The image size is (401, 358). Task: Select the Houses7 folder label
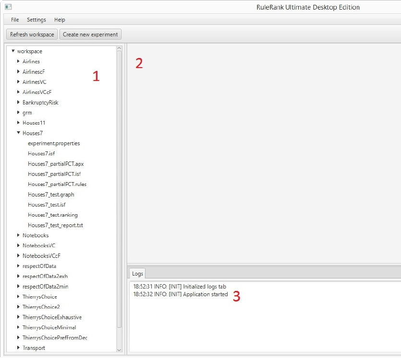[33, 133]
